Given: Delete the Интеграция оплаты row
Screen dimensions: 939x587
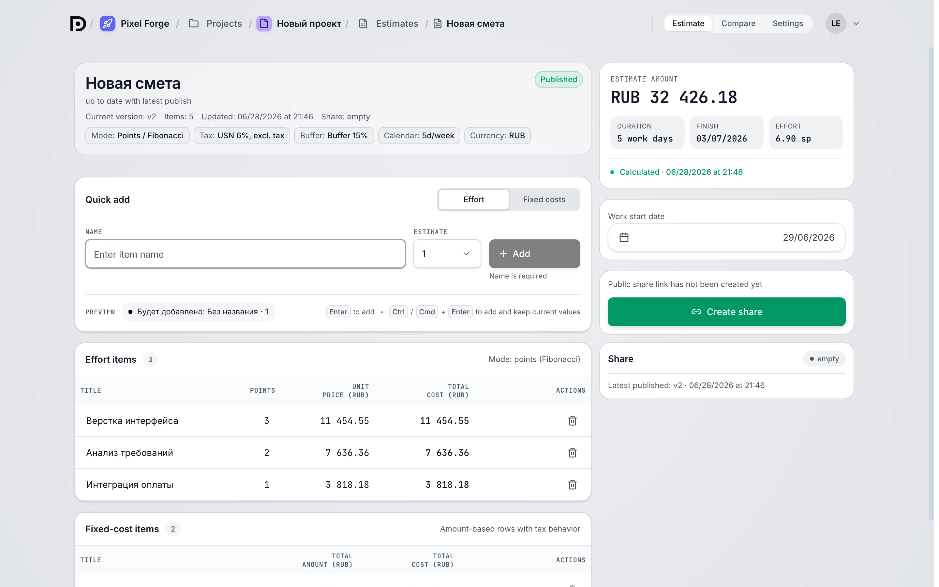Looking at the screenshot, I should [x=572, y=485].
